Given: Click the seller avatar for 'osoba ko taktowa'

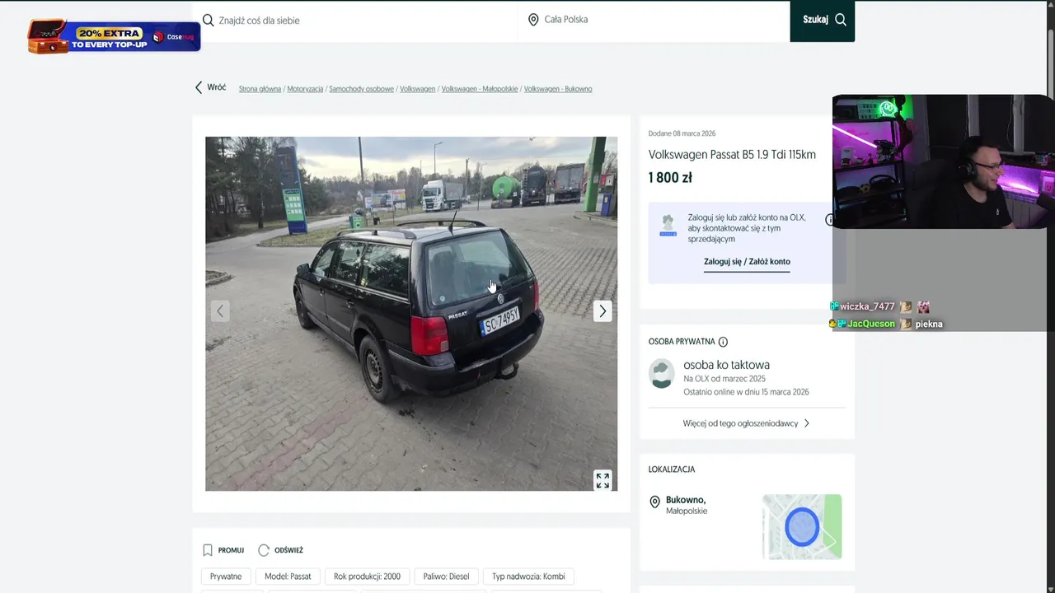Looking at the screenshot, I should click(662, 373).
